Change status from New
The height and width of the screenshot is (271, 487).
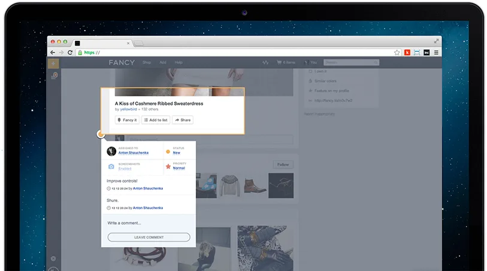click(x=177, y=153)
